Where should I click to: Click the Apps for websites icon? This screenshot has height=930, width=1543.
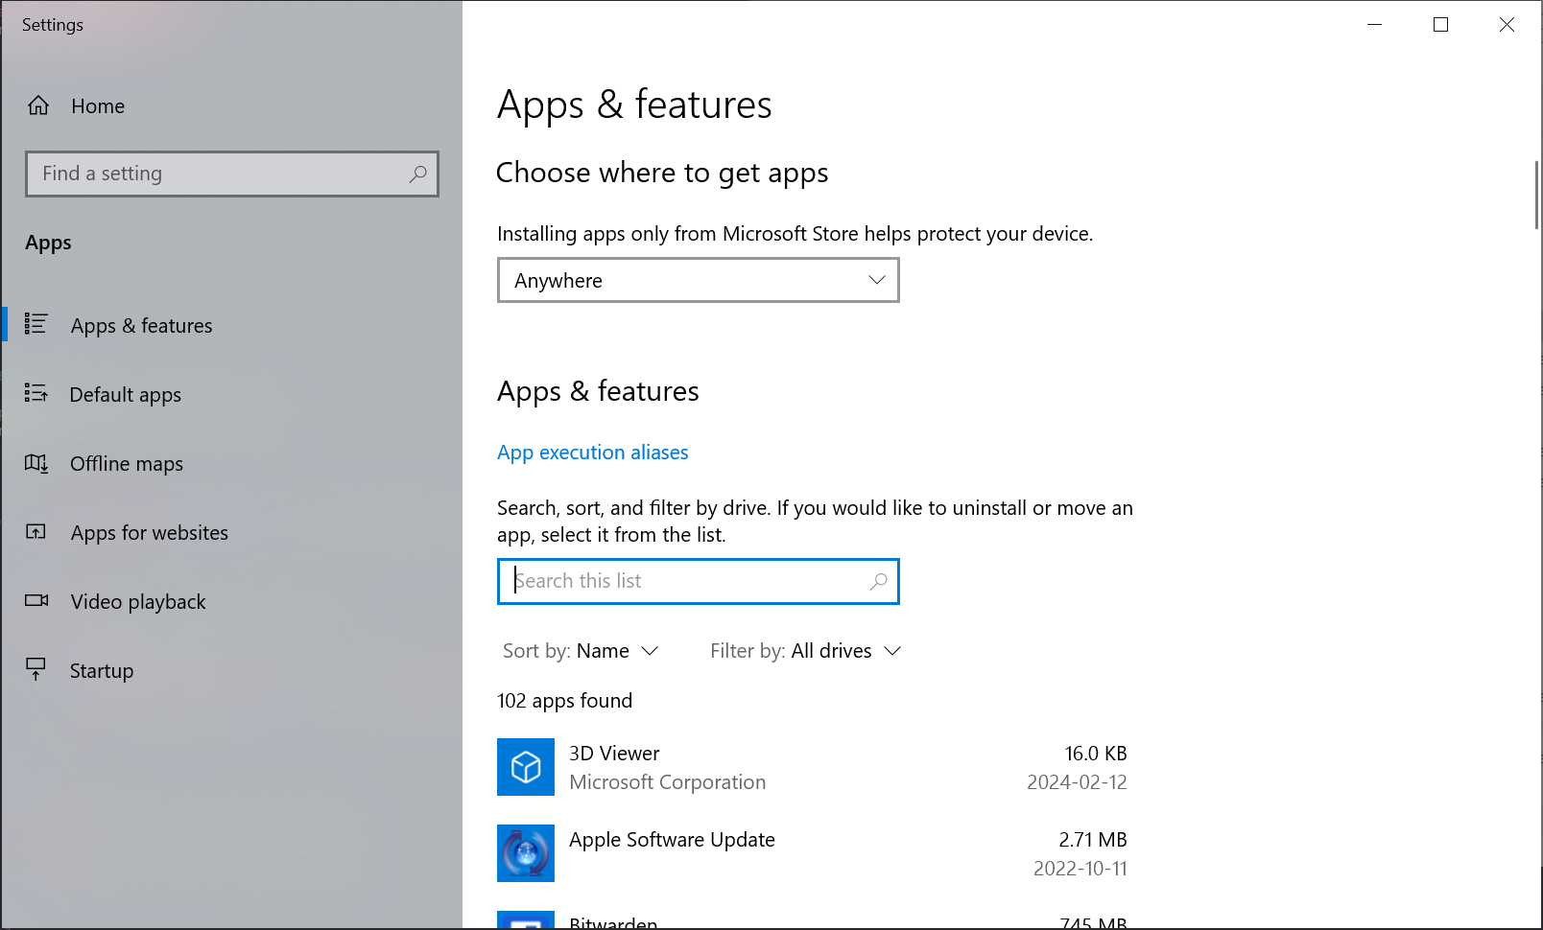[36, 532]
